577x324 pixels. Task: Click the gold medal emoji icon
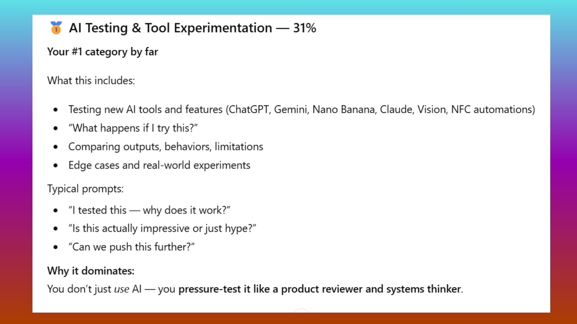tap(56, 28)
